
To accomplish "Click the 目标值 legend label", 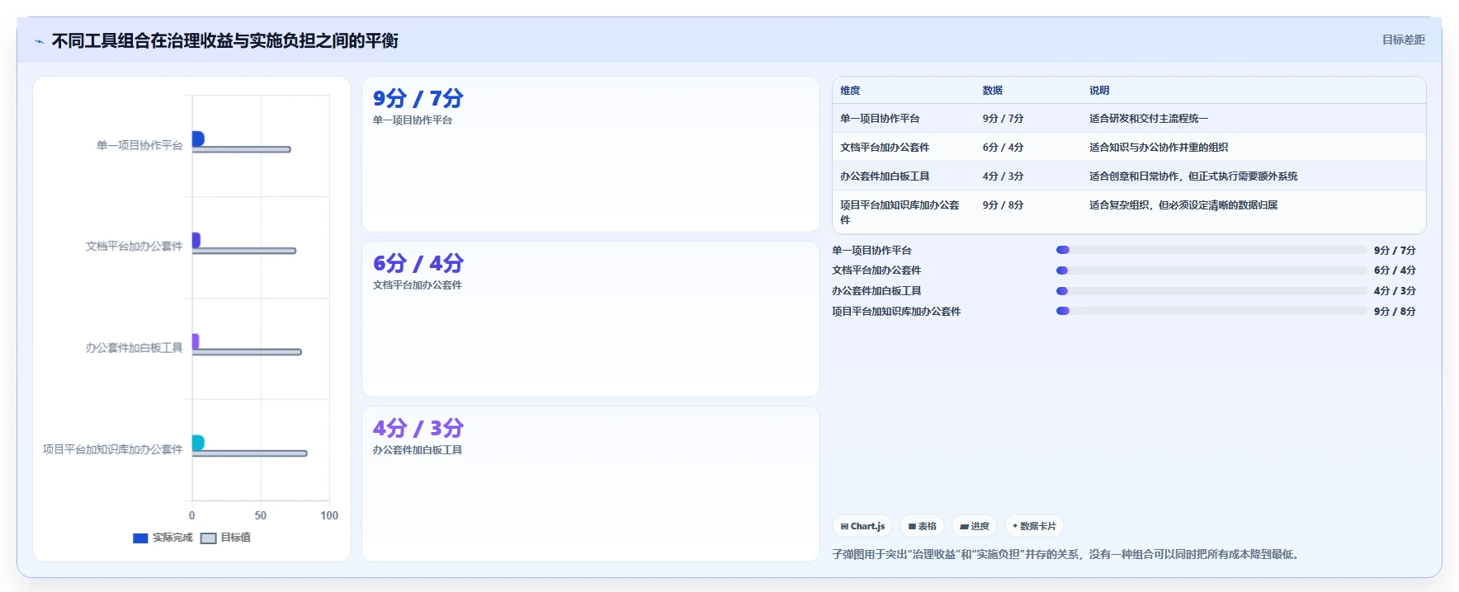I will [236, 538].
